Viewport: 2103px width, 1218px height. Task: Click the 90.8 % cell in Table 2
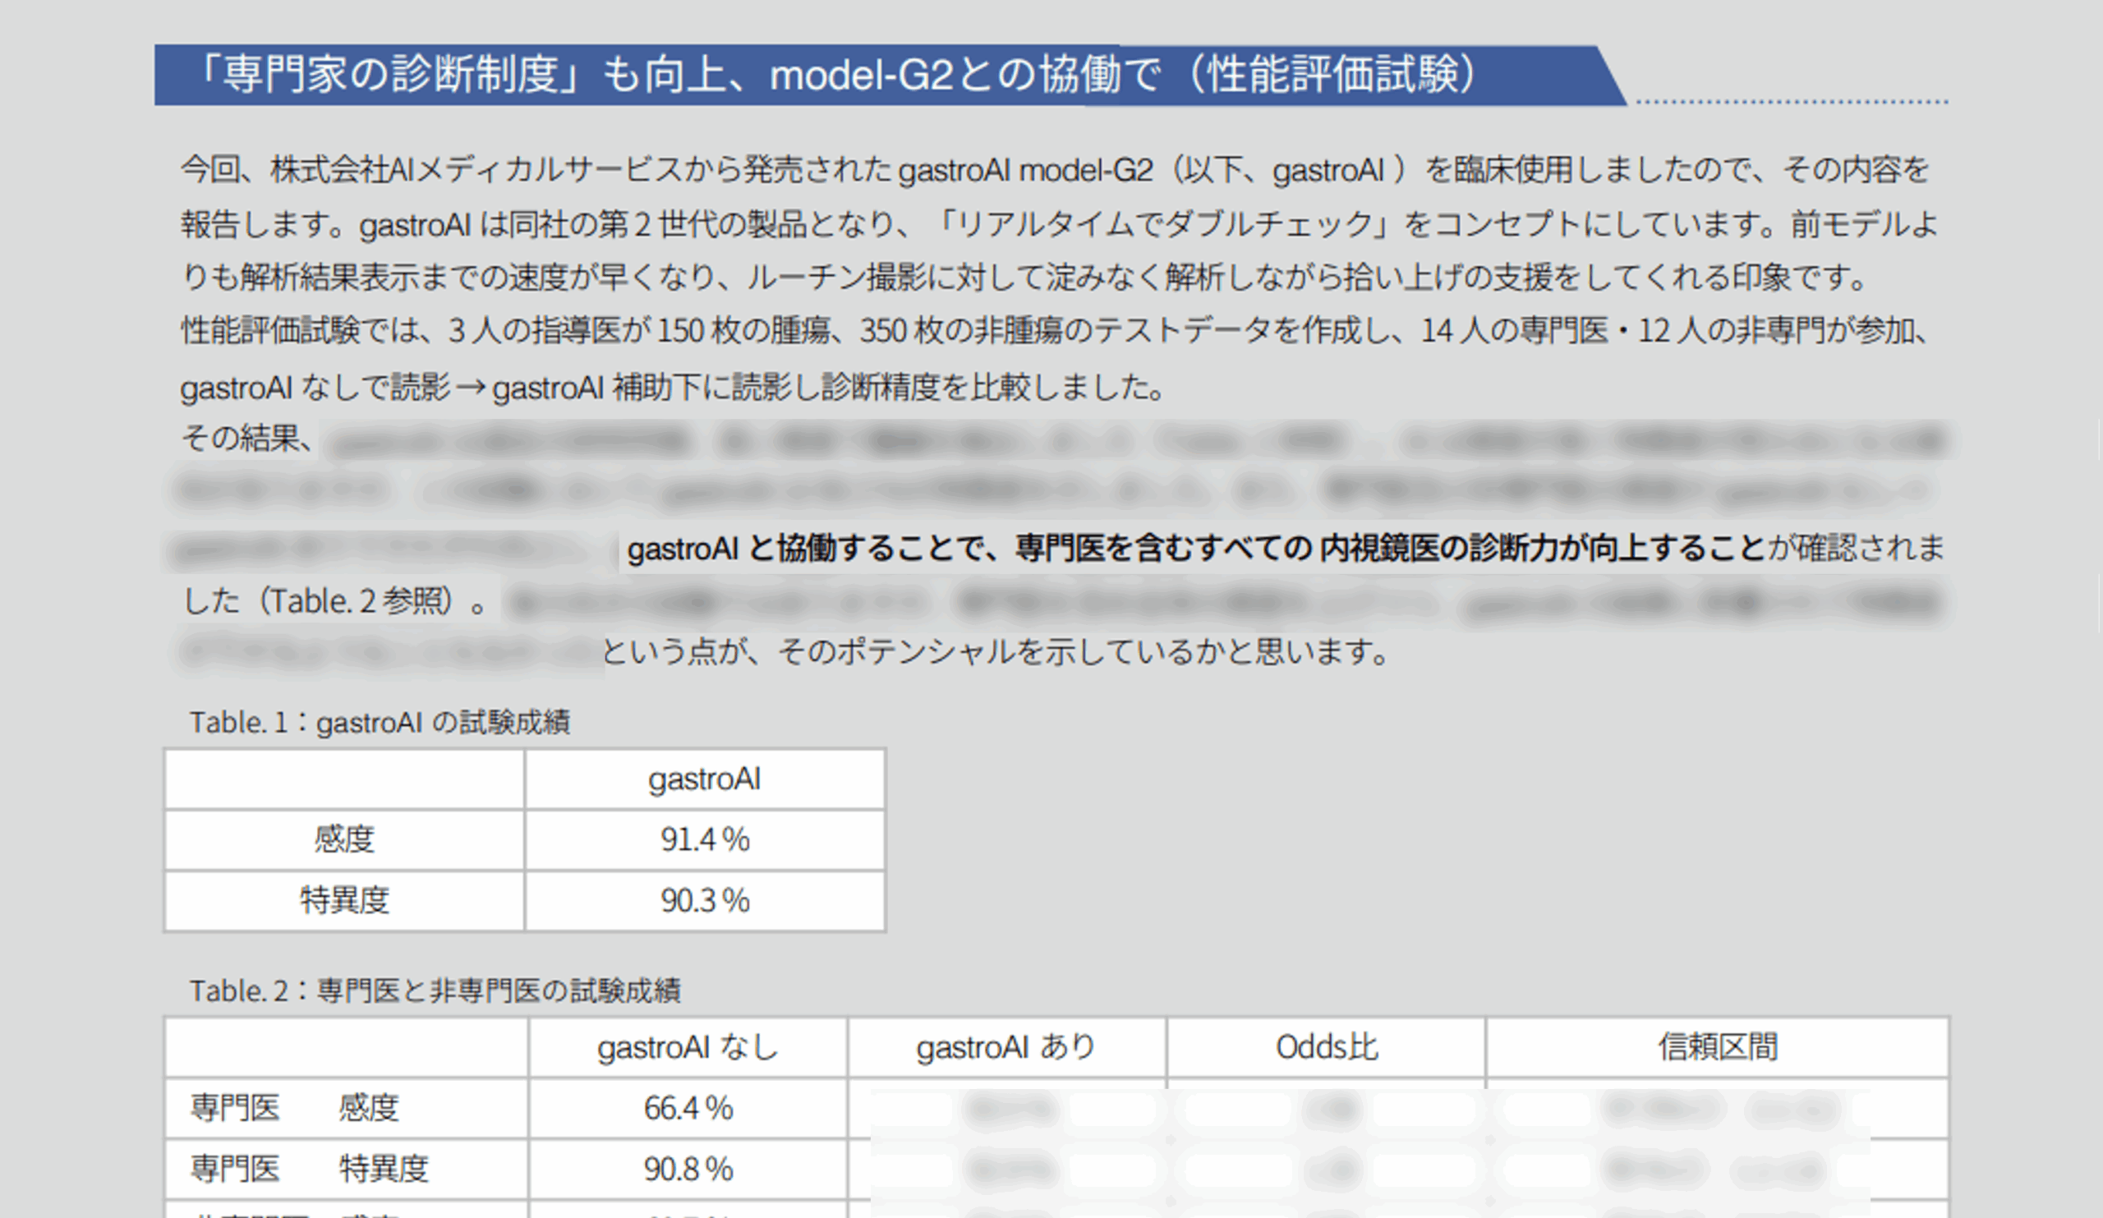point(688,1169)
